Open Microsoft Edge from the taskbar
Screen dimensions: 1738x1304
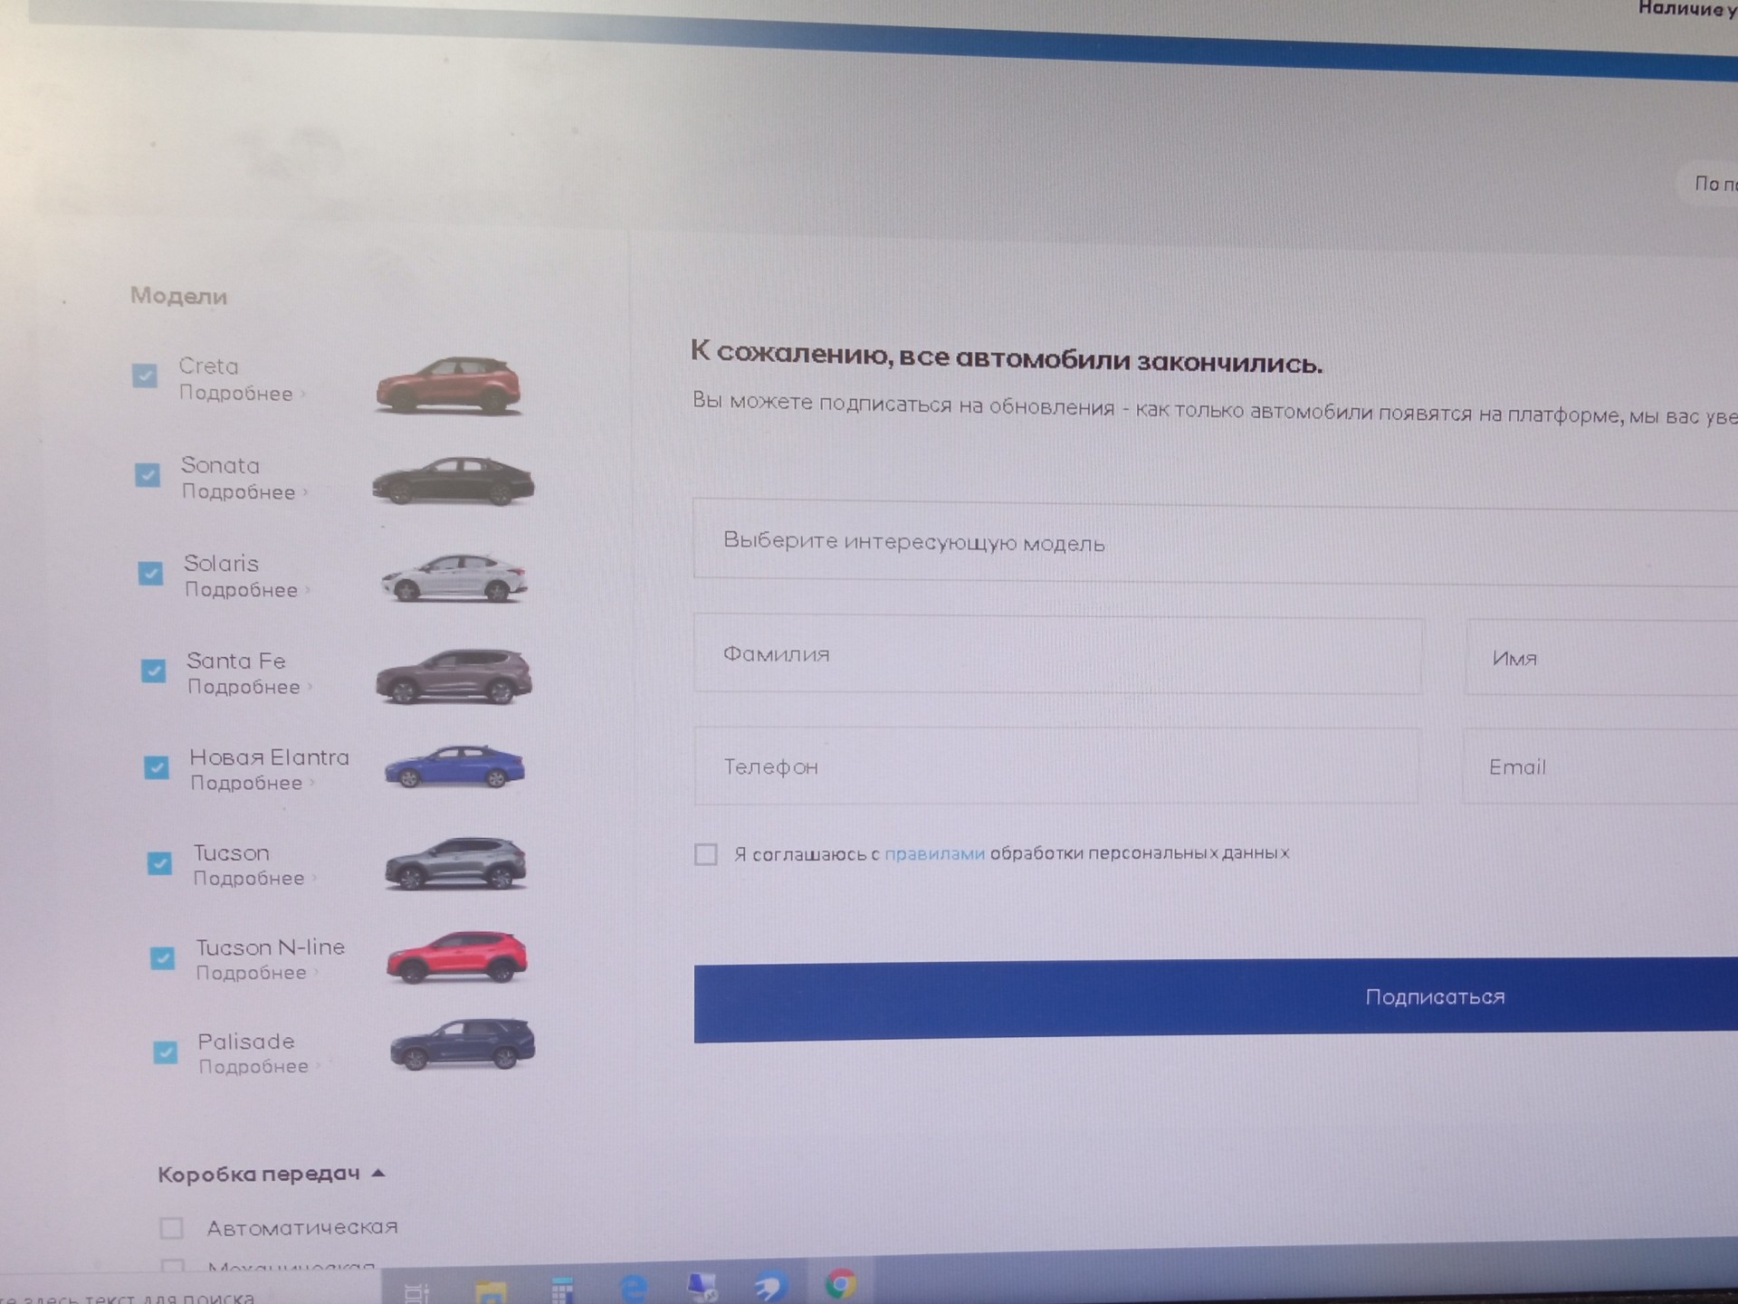633,1288
